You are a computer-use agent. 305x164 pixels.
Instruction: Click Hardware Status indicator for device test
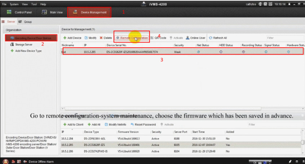[288, 52]
